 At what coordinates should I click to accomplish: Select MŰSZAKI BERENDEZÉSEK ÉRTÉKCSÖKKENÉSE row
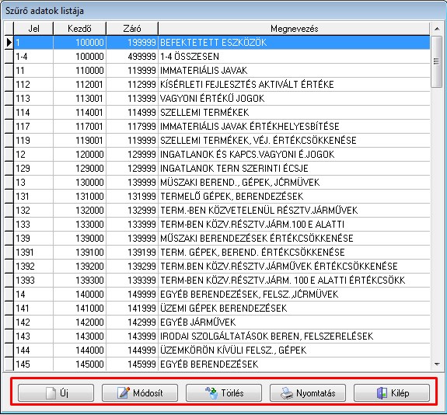point(222,238)
